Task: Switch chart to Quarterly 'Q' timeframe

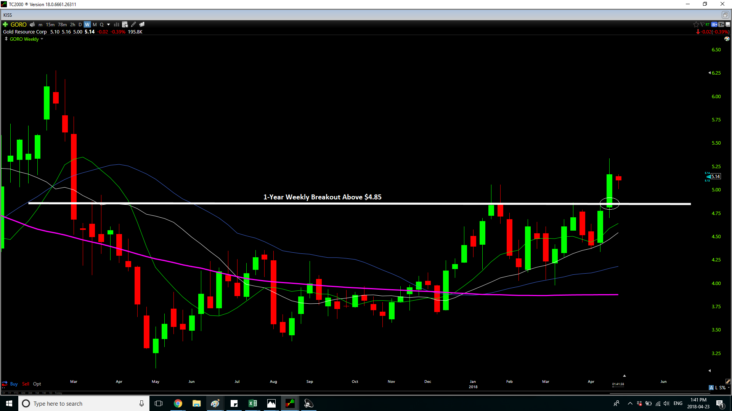Action: coord(102,25)
